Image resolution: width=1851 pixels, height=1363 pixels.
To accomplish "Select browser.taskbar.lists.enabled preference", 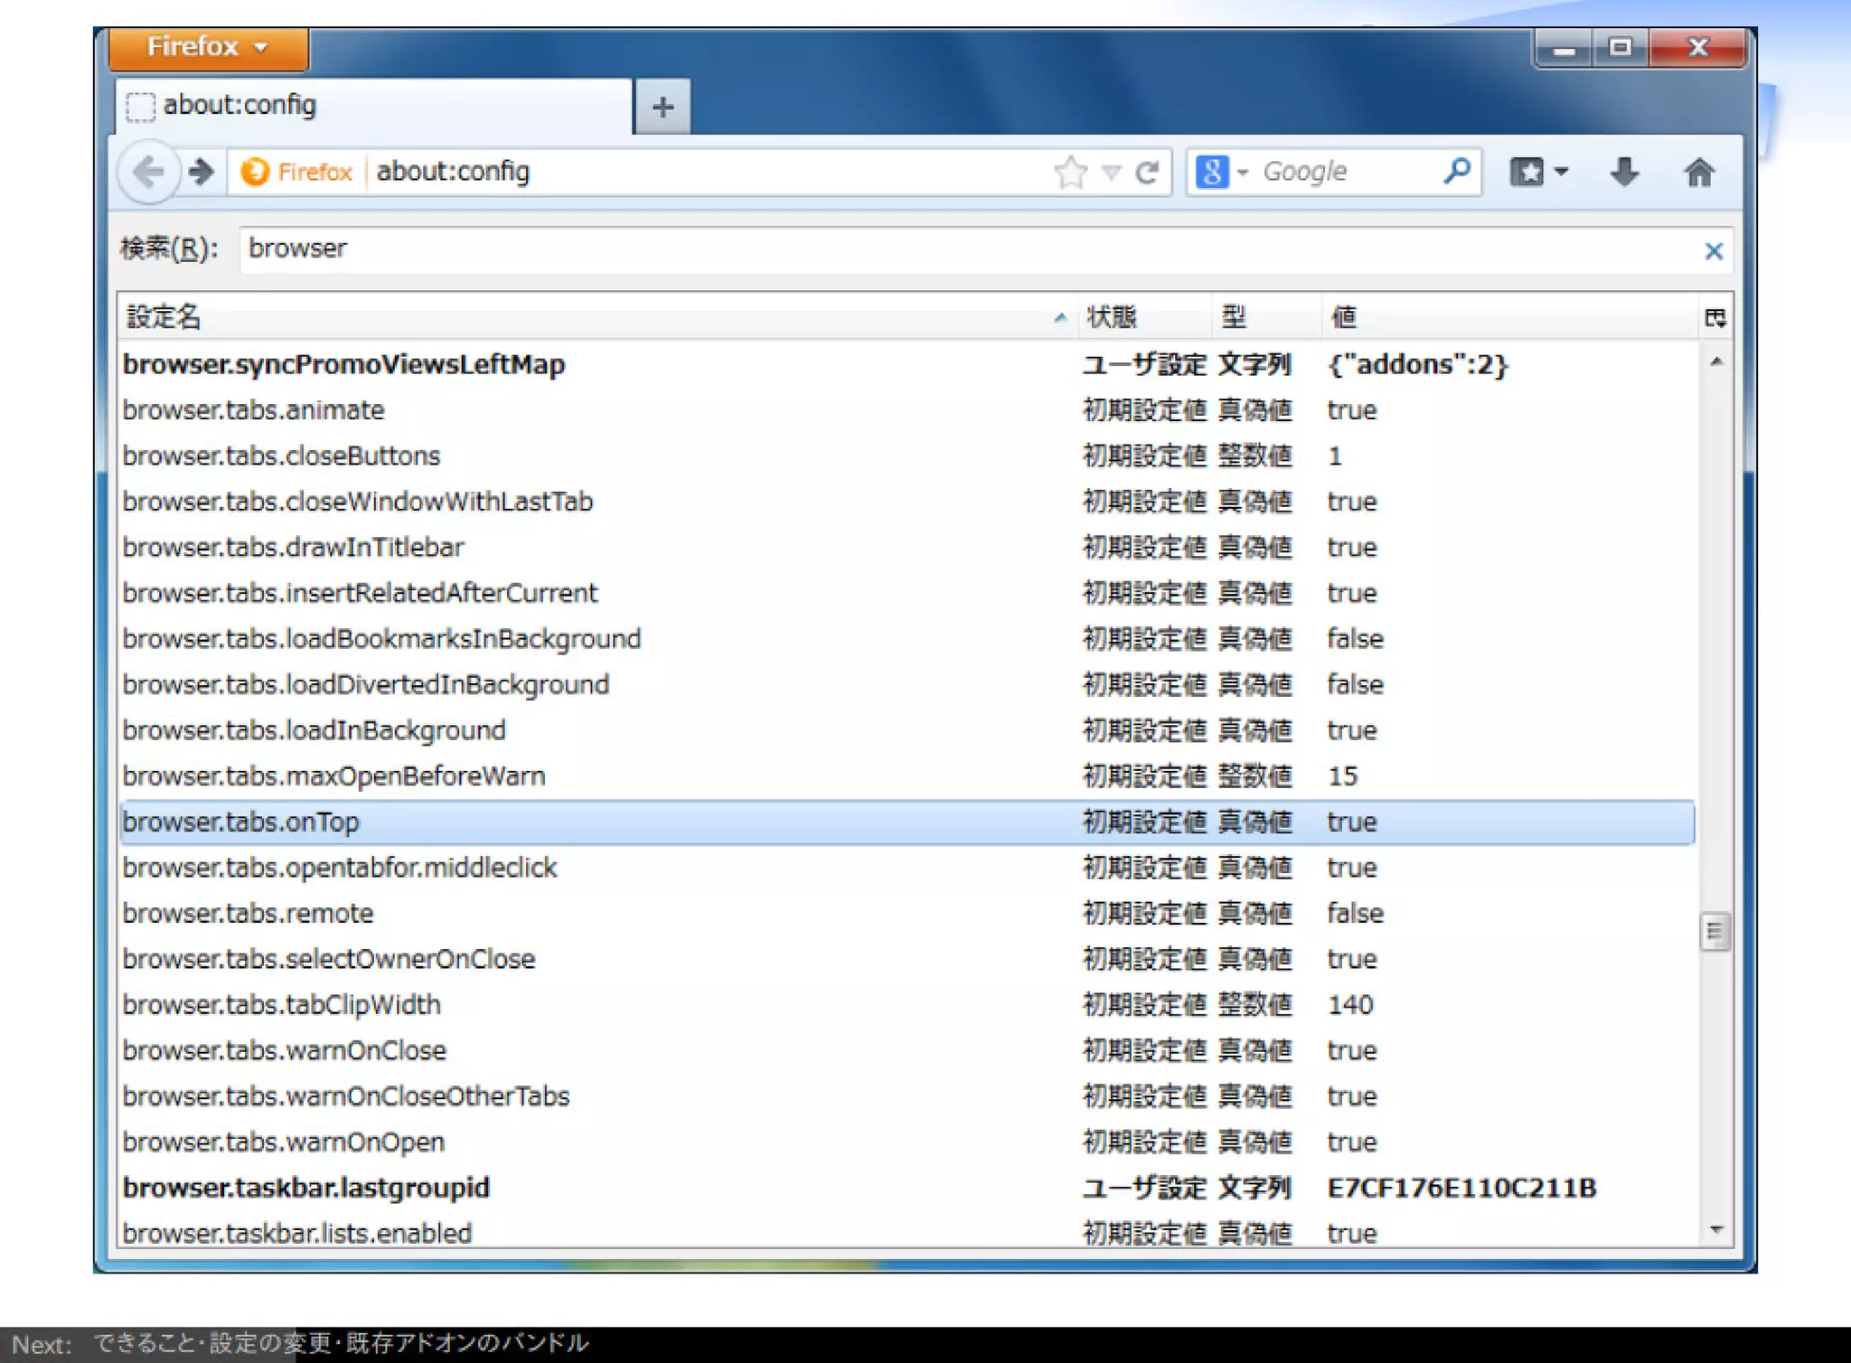I will tap(907, 1233).
